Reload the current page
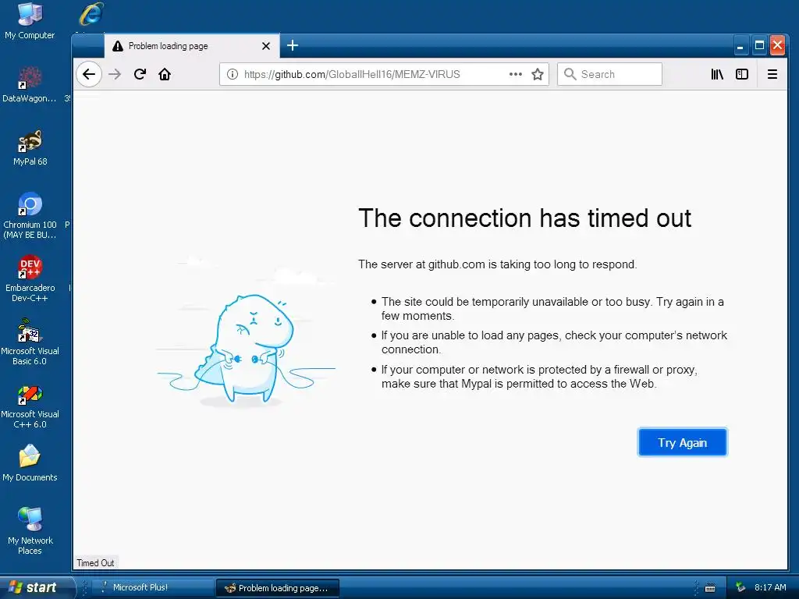The height and width of the screenshot is (599, 799). 140,74
